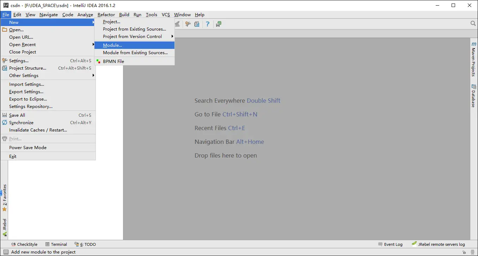Click the read-only lock icon in status bar
This screenshot has width=478, height=256.
464,252
